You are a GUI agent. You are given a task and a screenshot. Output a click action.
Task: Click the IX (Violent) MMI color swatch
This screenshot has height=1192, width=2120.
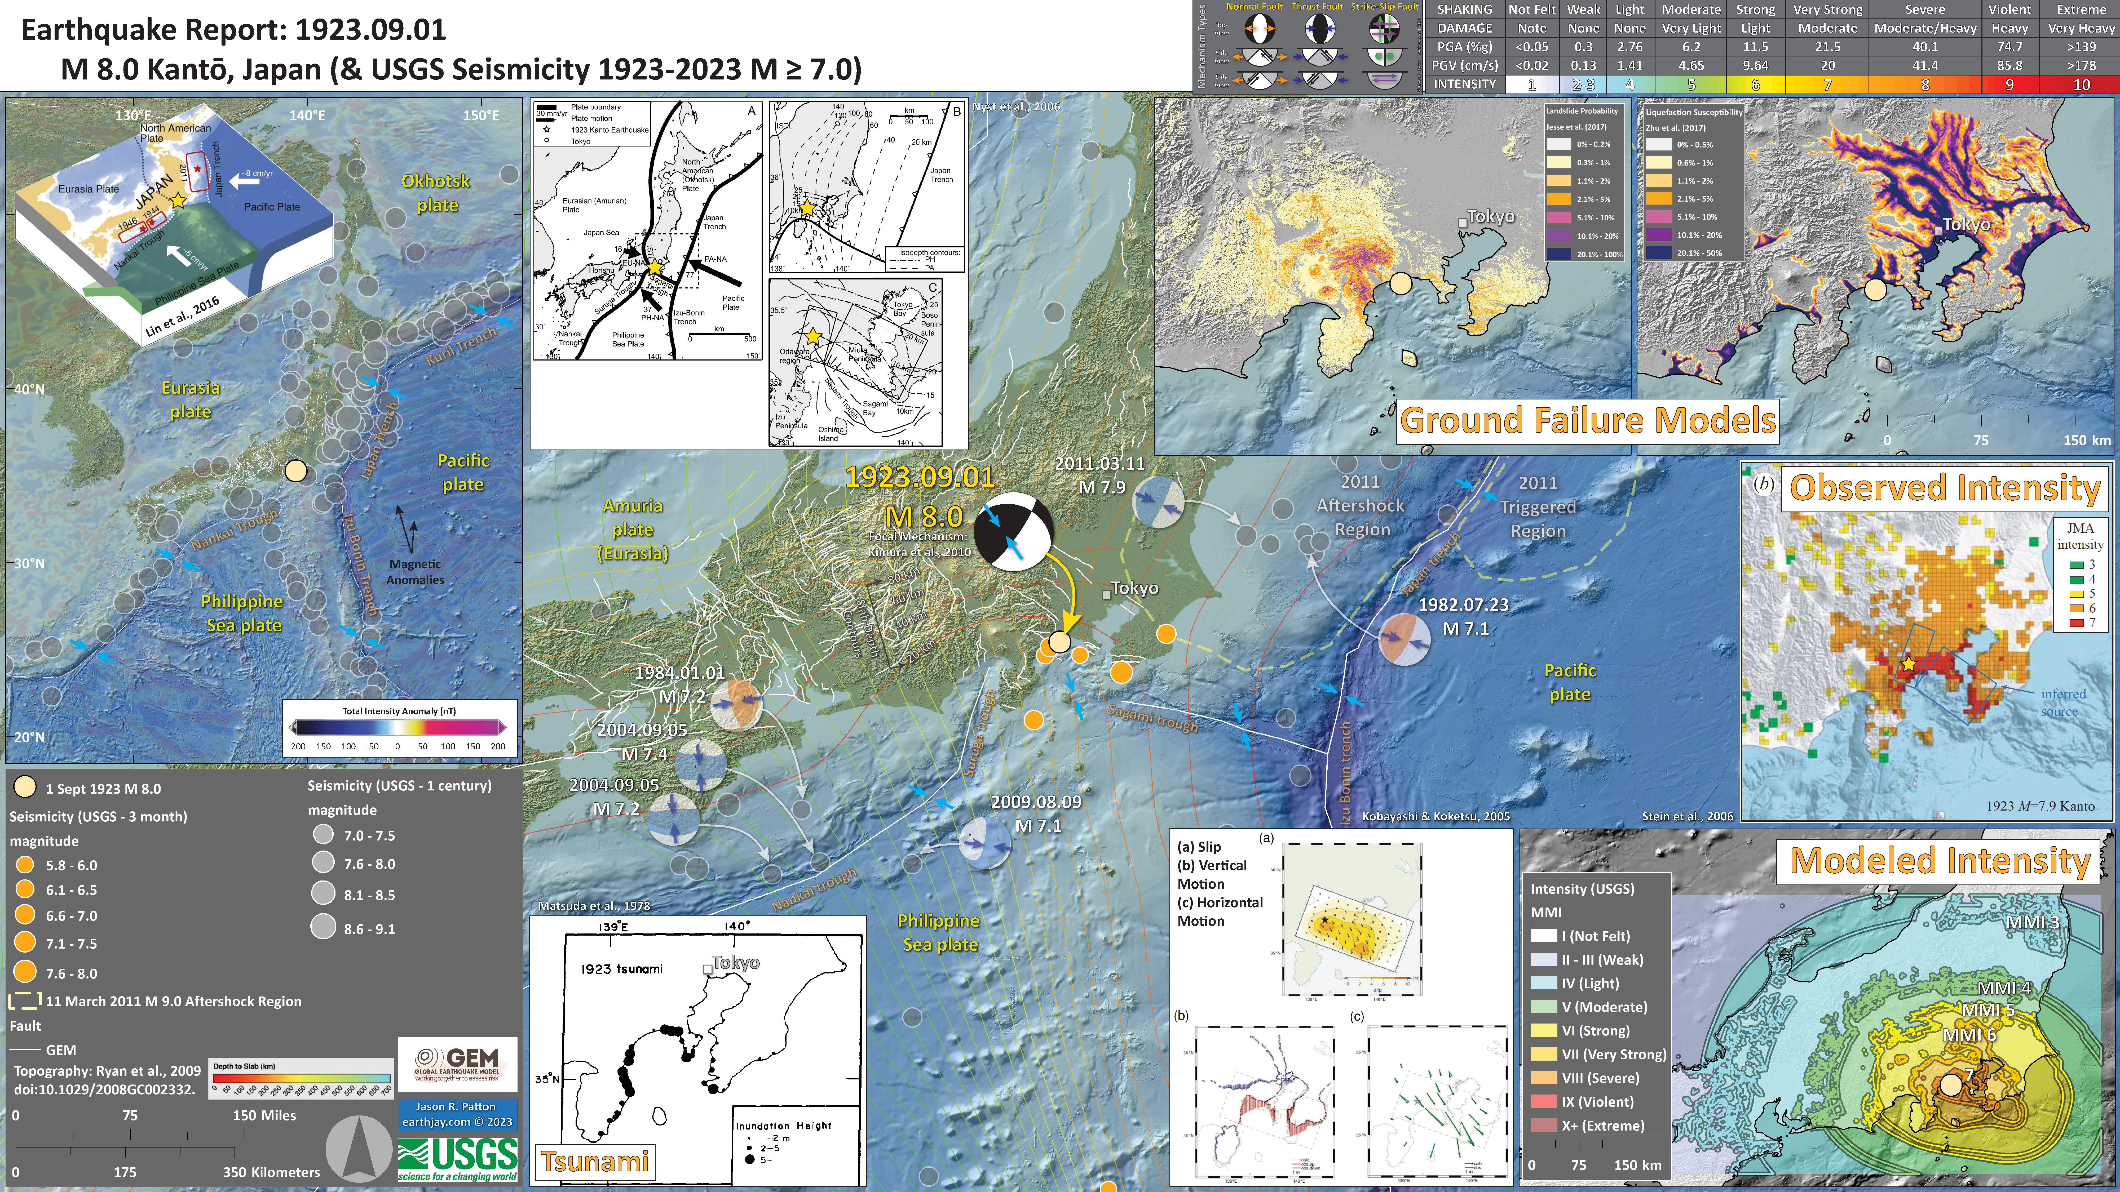point(1544,1101)
